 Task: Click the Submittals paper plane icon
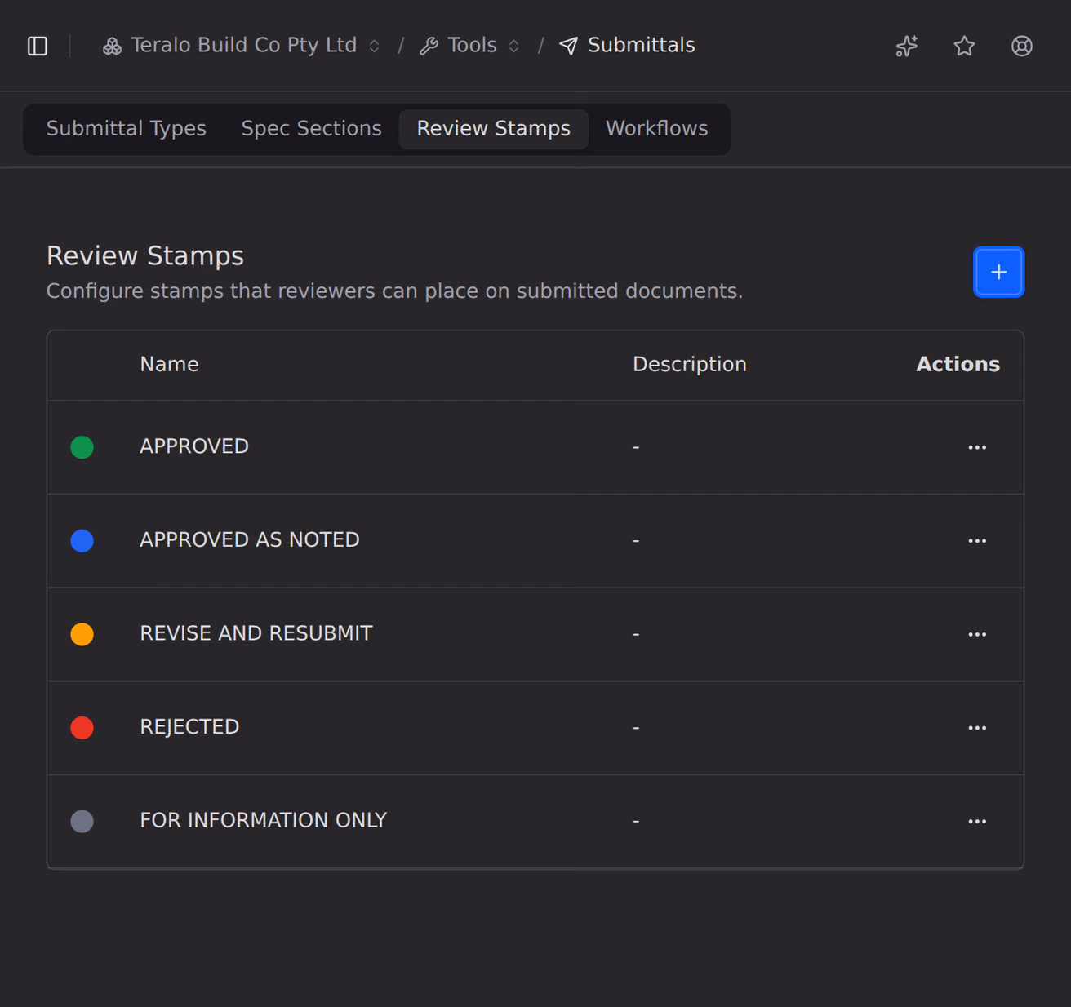coord(569,47)
